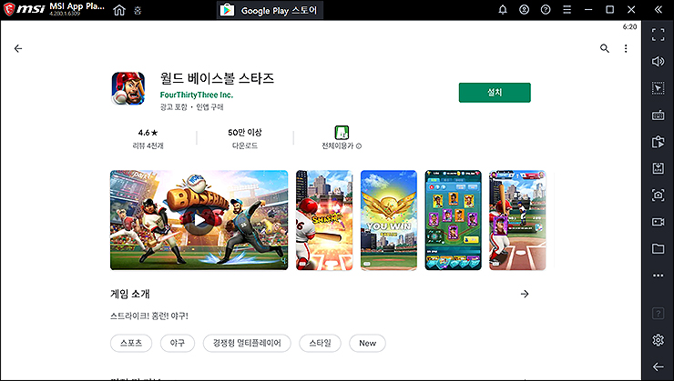Click the dimmed help icon in sidebar
Viewport: 674px width, 381px height.
pos(658,314)
